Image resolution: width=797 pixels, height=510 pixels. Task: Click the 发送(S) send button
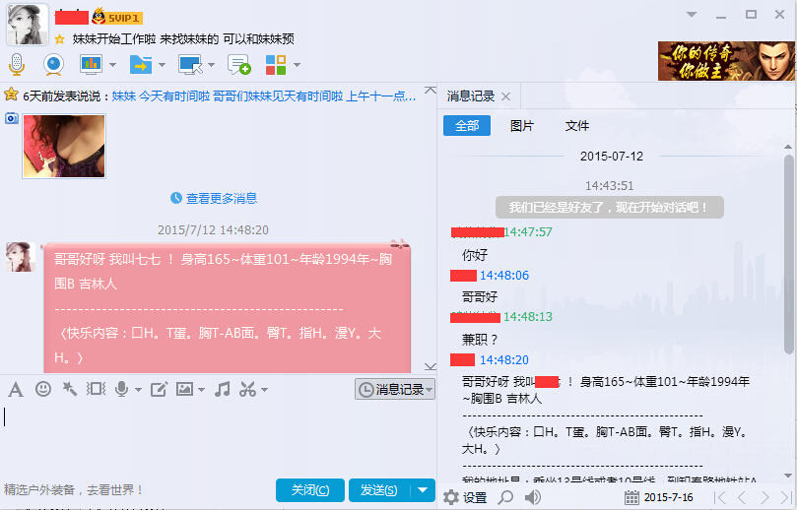coord(379,490)
